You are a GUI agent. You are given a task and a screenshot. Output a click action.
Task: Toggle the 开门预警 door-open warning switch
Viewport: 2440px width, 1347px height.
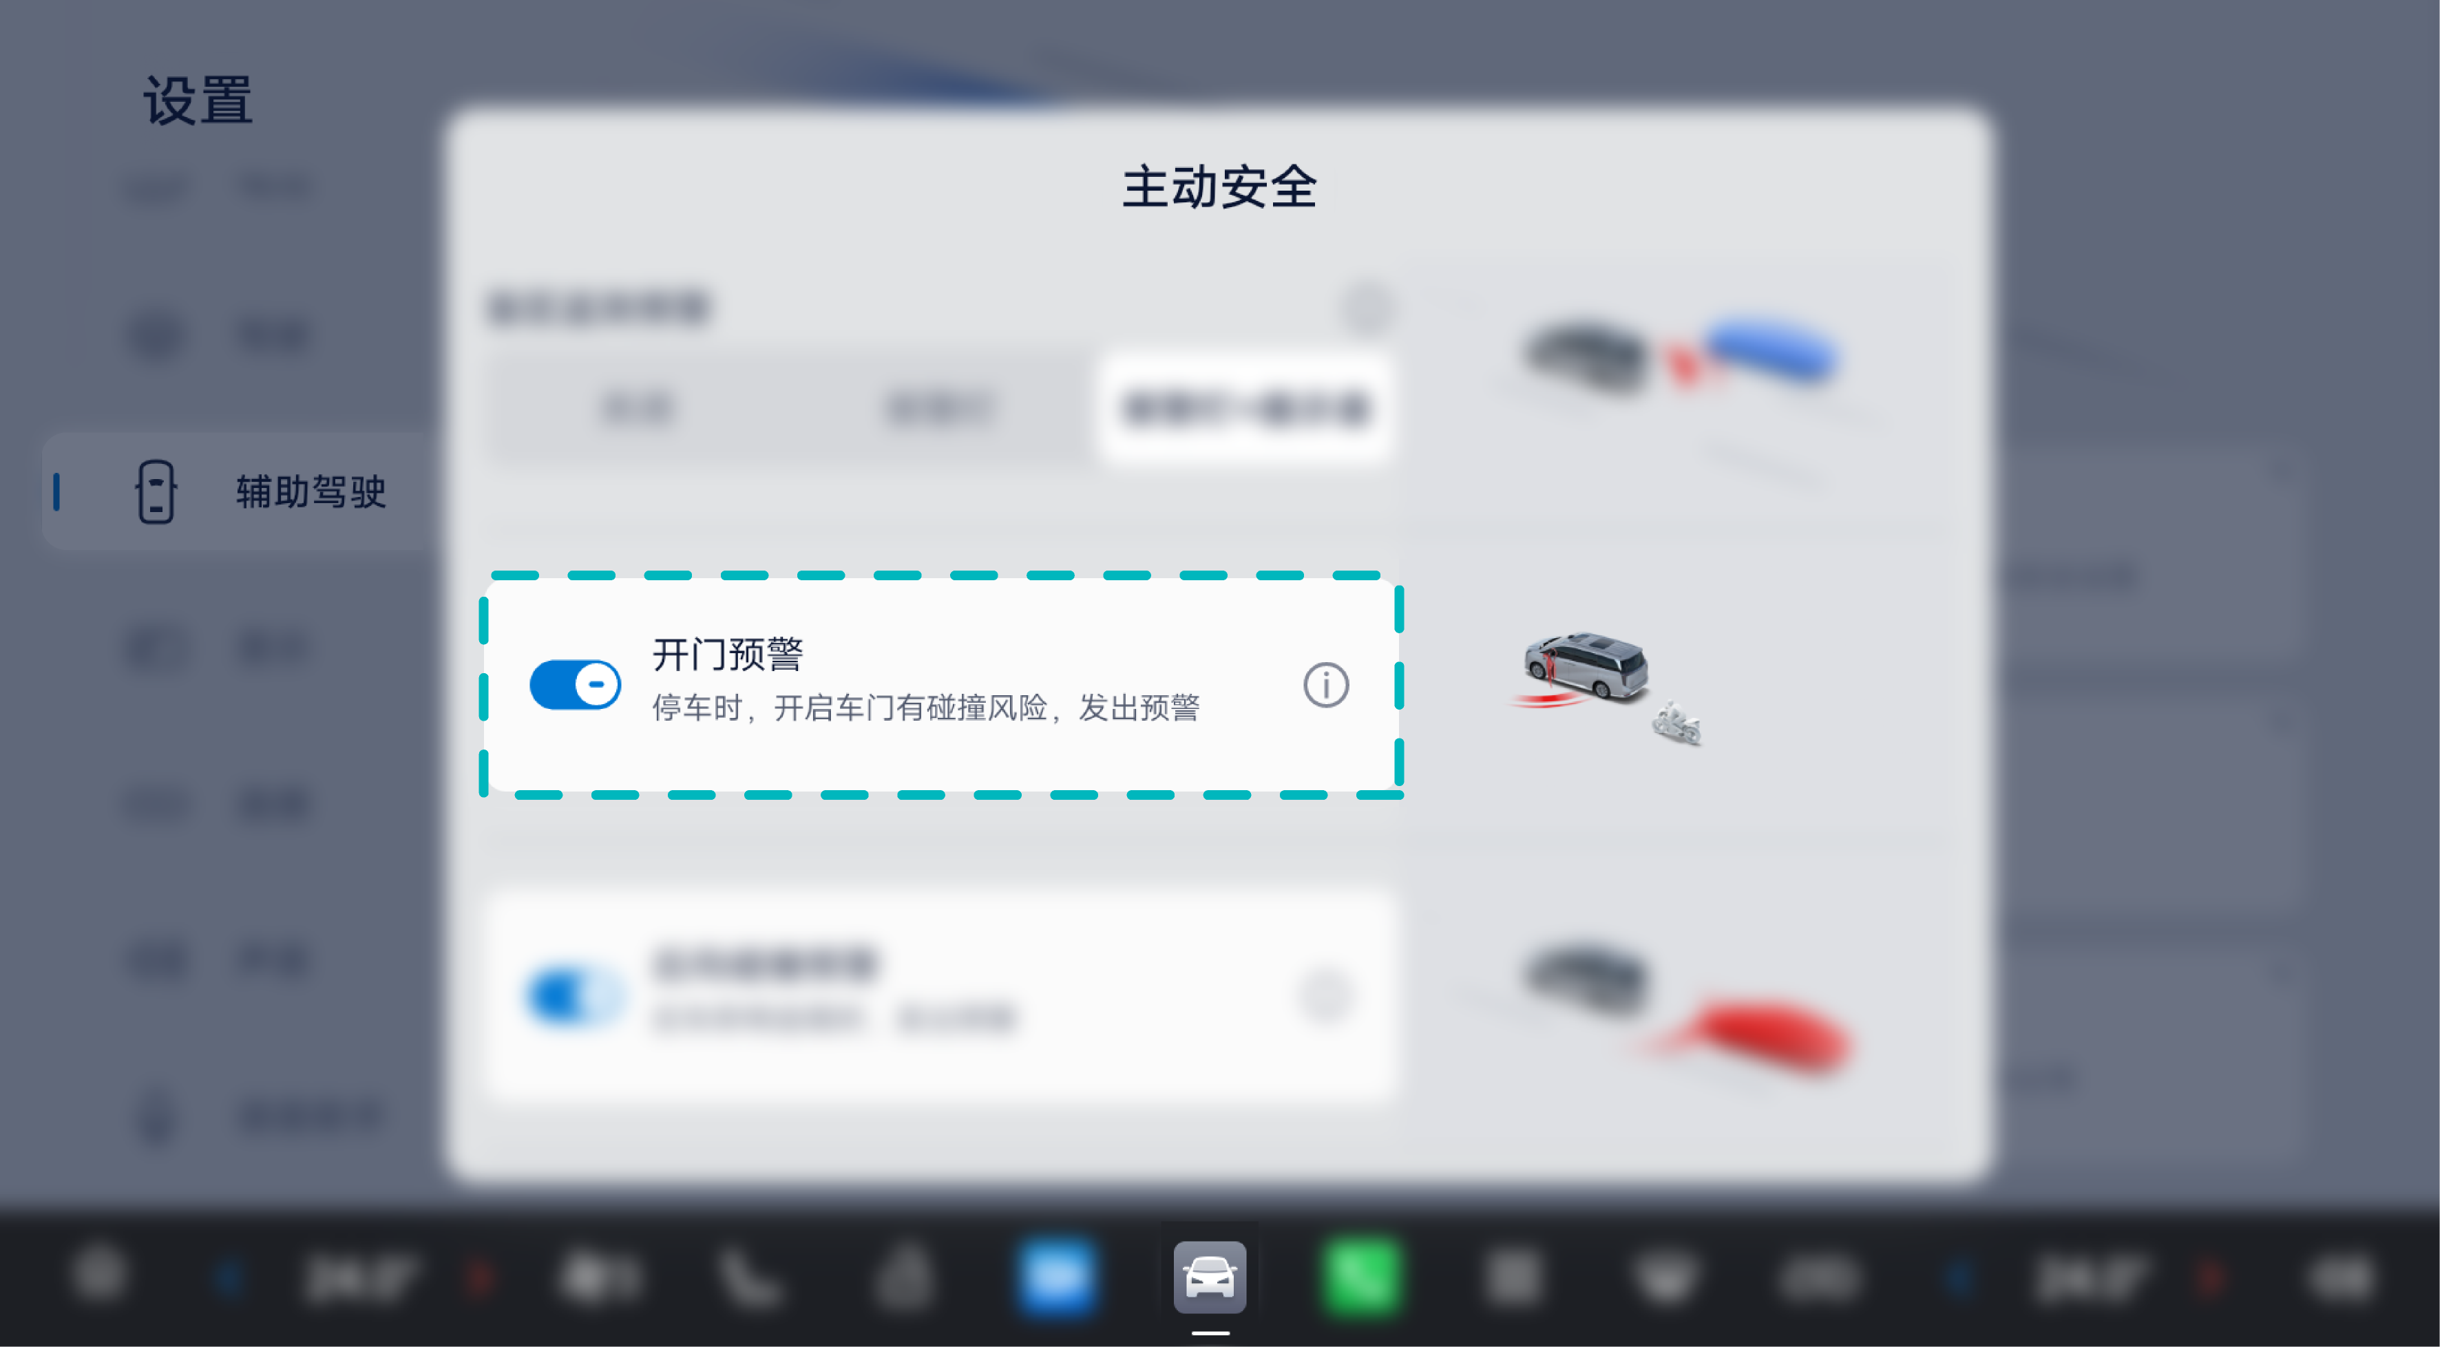pyautogui.click(x=575, y=684)
